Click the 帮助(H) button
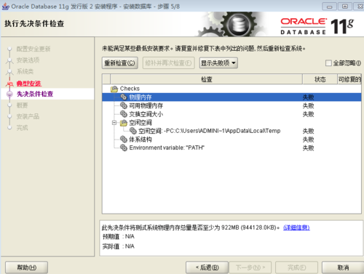Screen dimensions: 364x274 coord(26,267)
